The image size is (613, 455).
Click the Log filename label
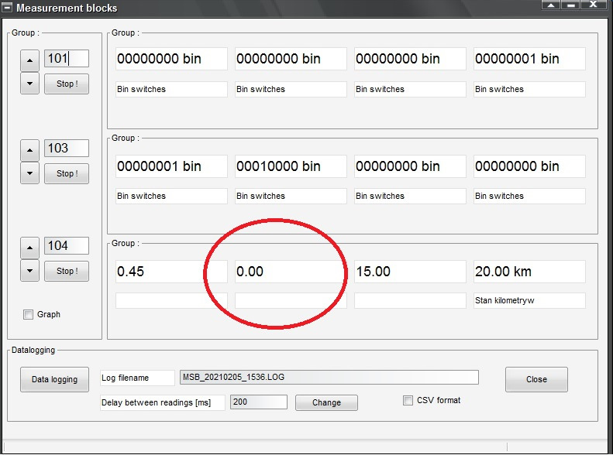[x=137, y=378]
